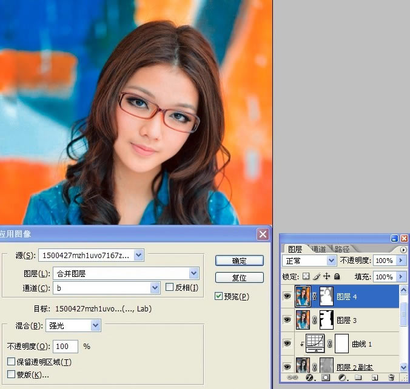Click the layers panel 不透明度 100% field

[385, 261]
